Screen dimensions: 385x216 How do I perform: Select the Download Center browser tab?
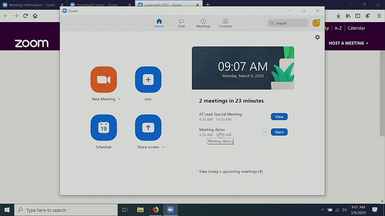[x=97, y=5]
